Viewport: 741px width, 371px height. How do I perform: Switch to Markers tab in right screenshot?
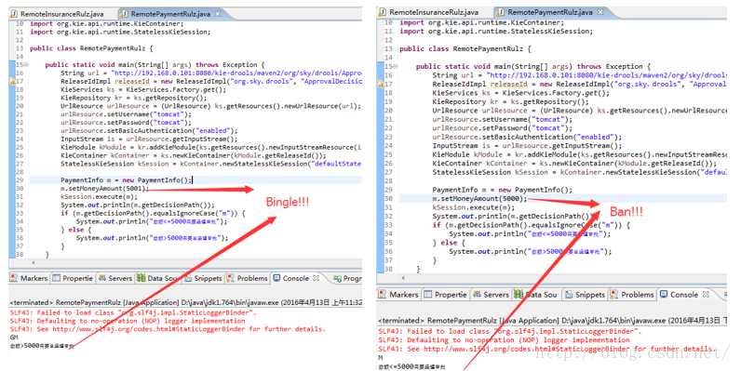(398, 295)
